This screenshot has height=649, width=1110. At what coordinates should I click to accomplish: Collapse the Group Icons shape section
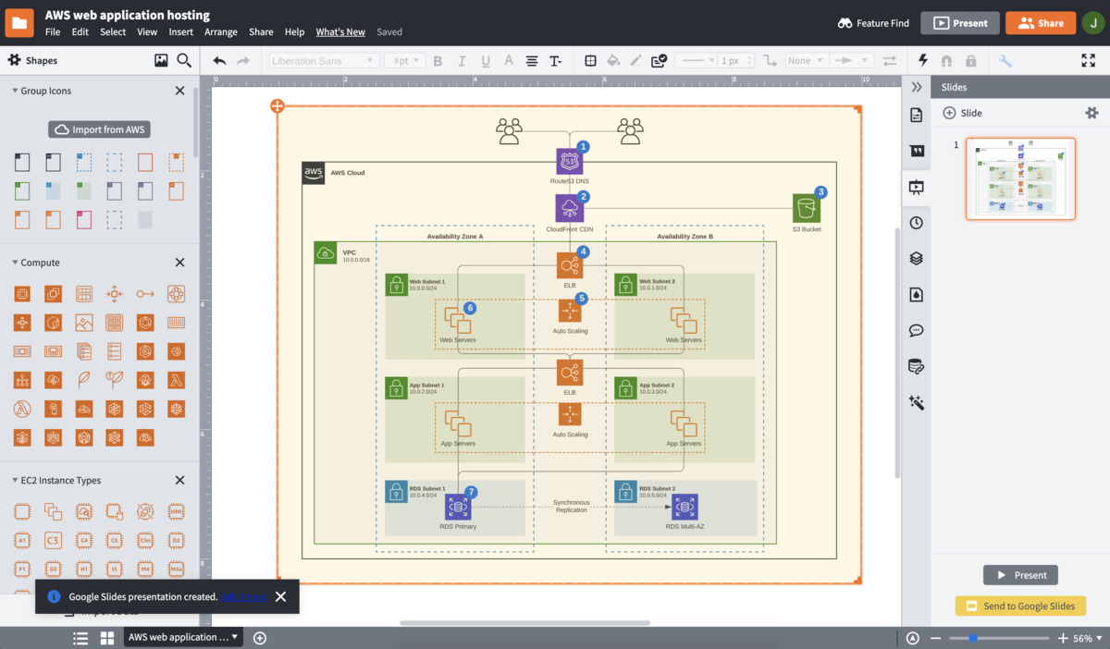(16, 91)
